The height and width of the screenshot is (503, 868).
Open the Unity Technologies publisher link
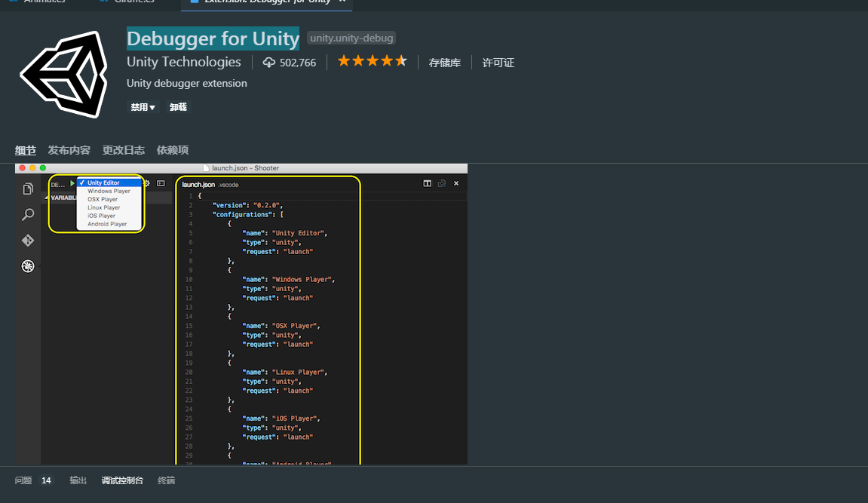[184, 62]
